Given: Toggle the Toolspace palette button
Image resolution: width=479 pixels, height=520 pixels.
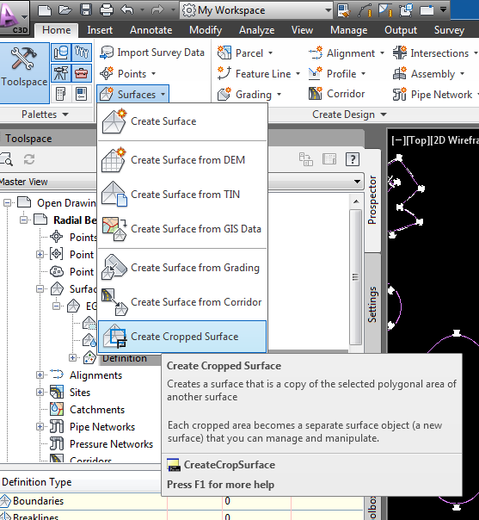Looking at the screenshot, I should coord(24,72).
